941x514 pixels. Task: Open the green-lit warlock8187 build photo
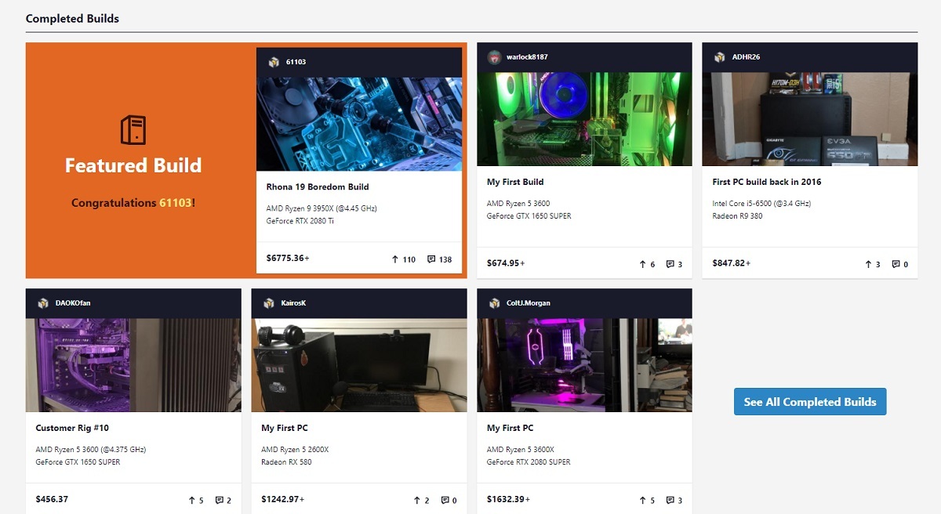click(584, 119)
